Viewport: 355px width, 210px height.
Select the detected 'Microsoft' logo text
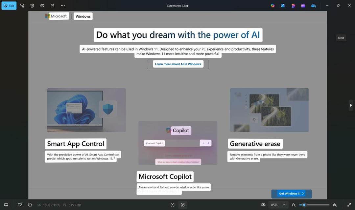[59, 16]
